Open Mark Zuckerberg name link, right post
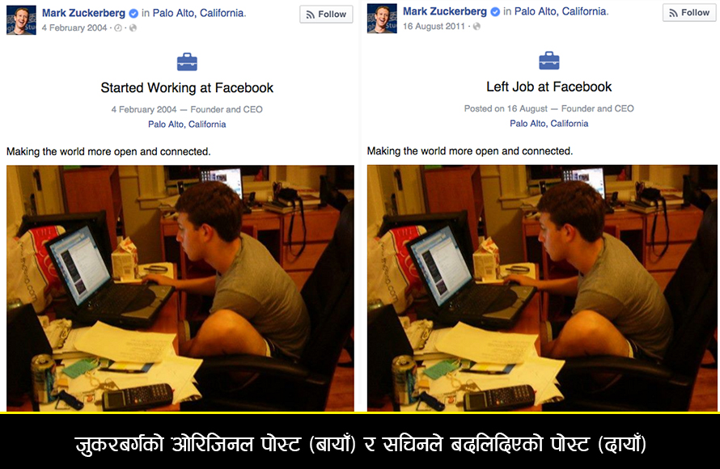 click(x=445, y=11)
